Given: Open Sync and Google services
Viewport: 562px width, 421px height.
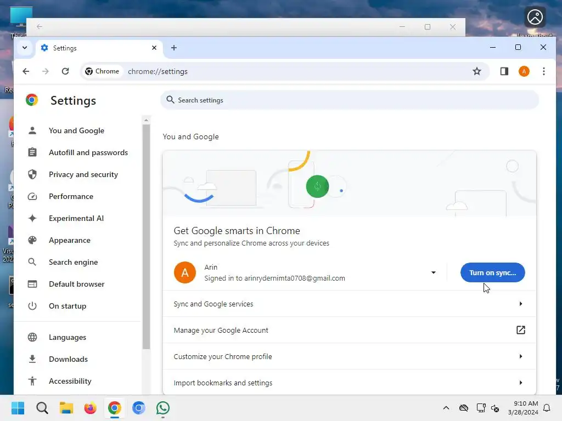Looking at the screenshot, I should point(350,304).
